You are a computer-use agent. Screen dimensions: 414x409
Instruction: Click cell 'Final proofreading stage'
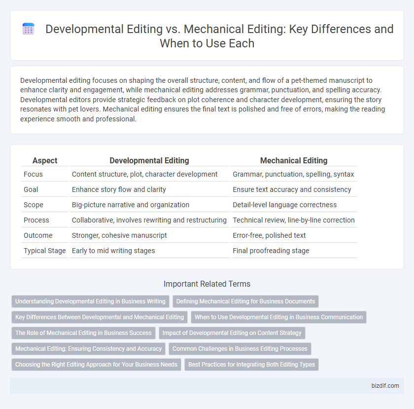coord(294,251)
